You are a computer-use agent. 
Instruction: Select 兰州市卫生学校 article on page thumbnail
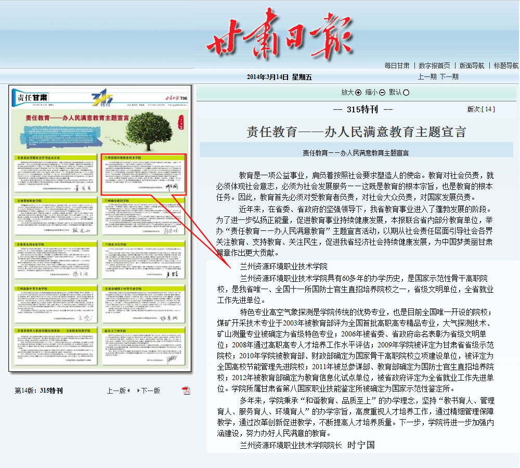[x=144, y=261]
